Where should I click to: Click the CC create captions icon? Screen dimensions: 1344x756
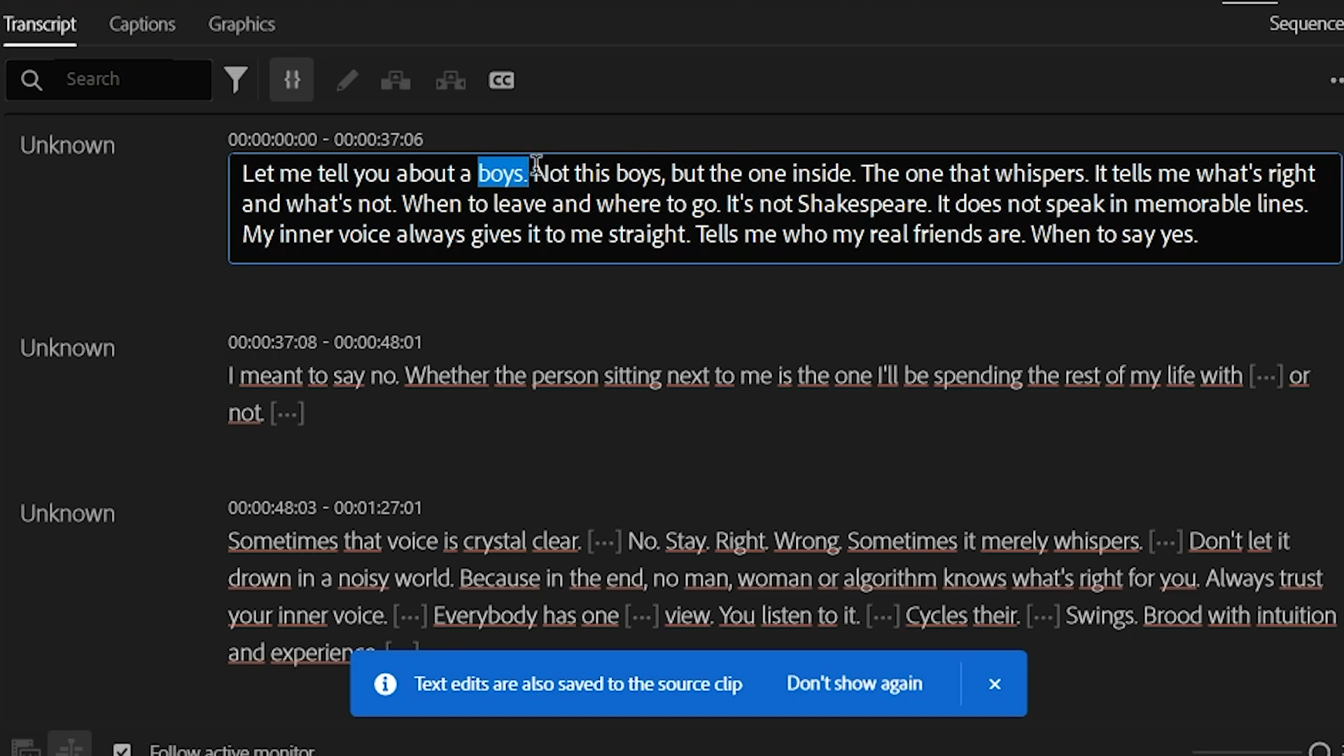501,80
